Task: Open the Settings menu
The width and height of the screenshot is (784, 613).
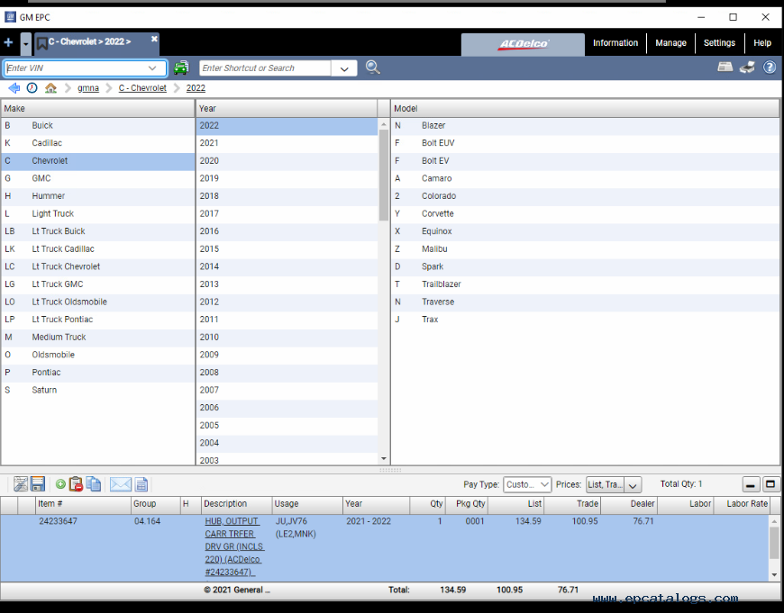Action: tap(719, 43)
